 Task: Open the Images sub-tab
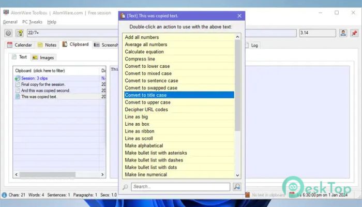(x=43, y=57)
